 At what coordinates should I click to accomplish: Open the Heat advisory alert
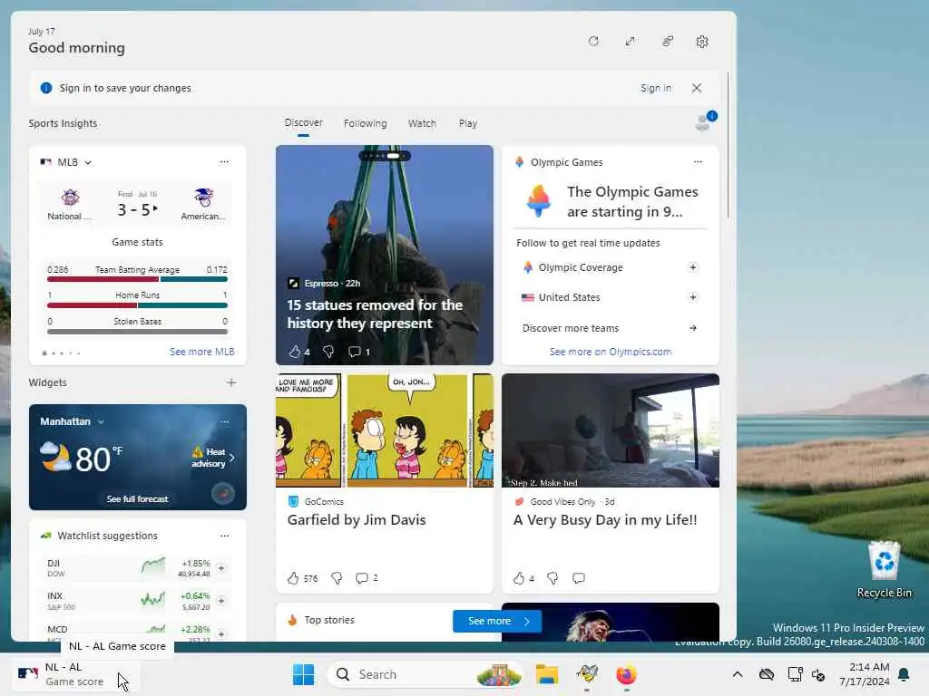click(213, 458)
